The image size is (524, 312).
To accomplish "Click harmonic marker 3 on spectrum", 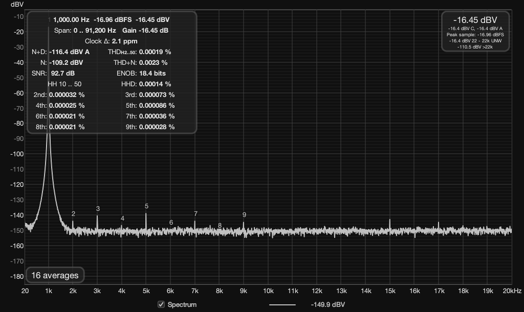I will click(x=98, y=209).
